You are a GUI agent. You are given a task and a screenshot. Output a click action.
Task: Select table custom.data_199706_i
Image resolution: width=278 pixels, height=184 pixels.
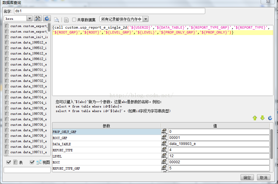click(x=28, y=125)
